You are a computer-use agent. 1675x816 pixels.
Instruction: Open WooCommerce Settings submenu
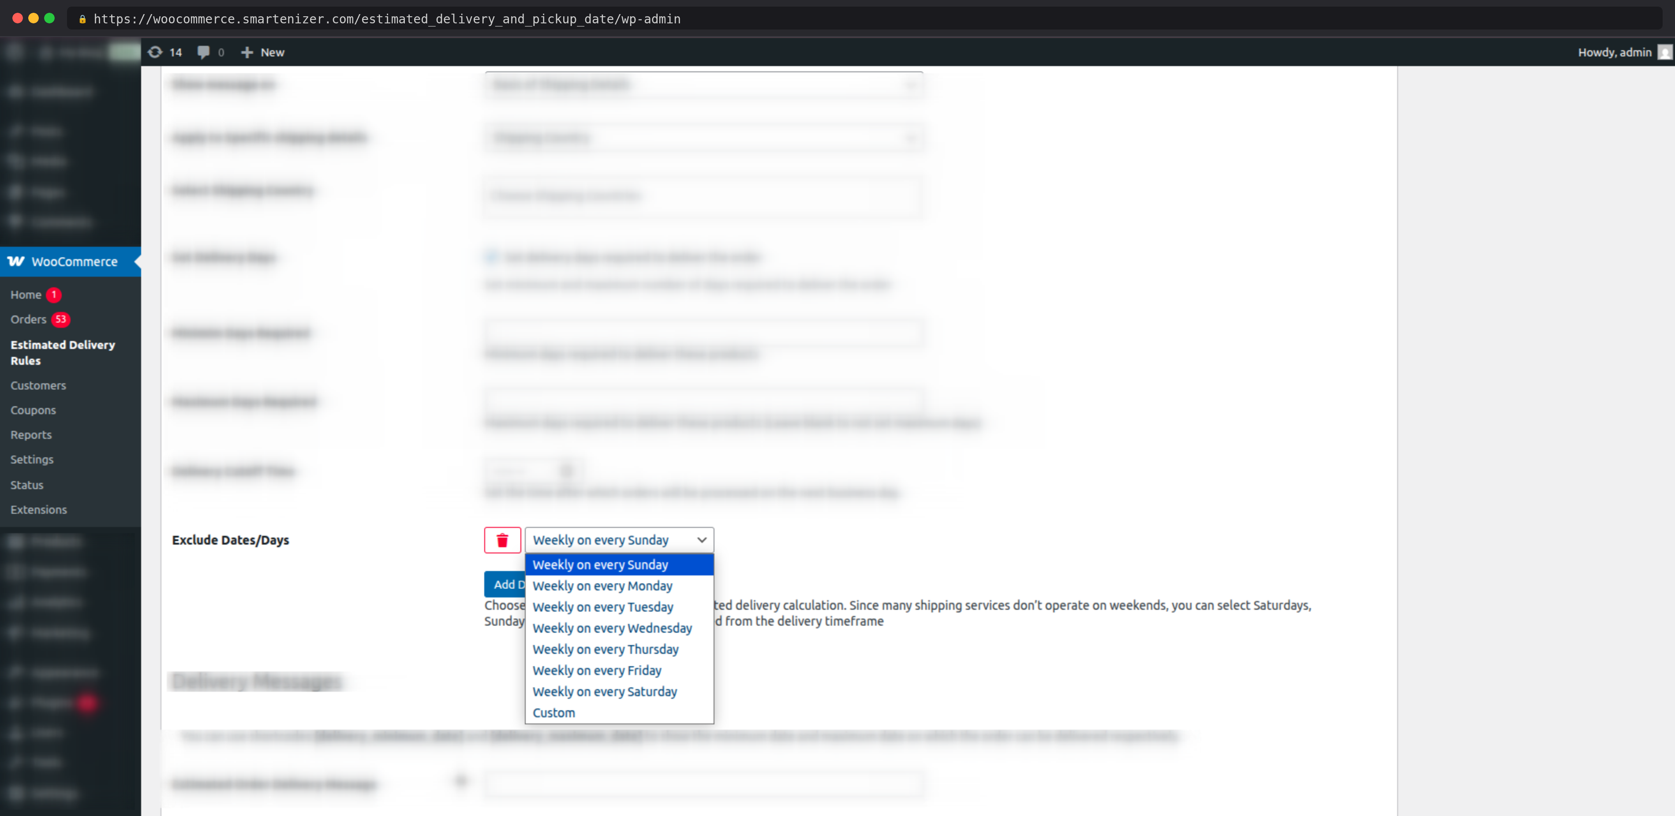coord(32,459)
